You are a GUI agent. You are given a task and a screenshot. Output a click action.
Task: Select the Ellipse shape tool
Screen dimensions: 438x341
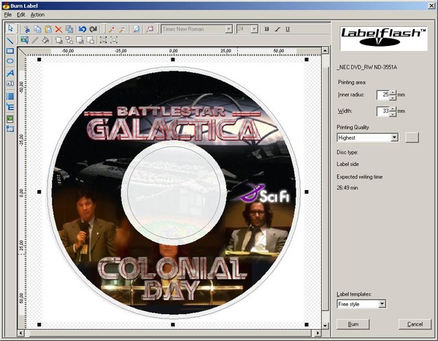(10, 61)
